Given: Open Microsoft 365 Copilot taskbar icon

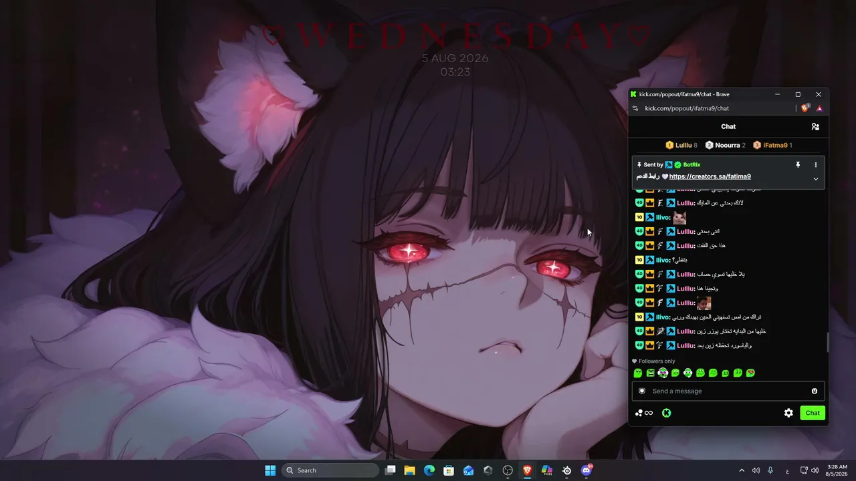Looking at the screenshot, I should (x=547, y=470).
